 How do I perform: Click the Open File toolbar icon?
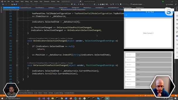(x=12, y=4)
